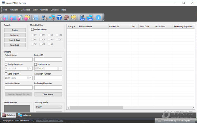The width and height of the screenshot is (197, 123).
Task: Enable the Modality Filter checkbox
Action: [x=32, y=29]
